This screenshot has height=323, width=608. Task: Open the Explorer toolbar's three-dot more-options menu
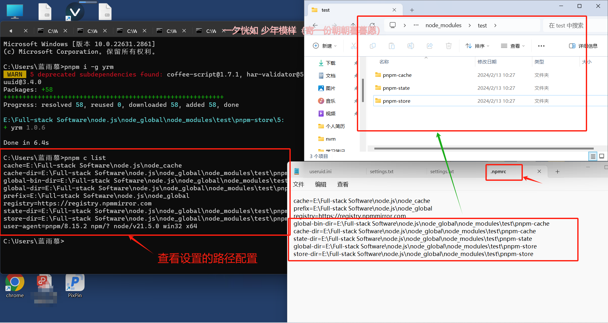coord(541,46)
